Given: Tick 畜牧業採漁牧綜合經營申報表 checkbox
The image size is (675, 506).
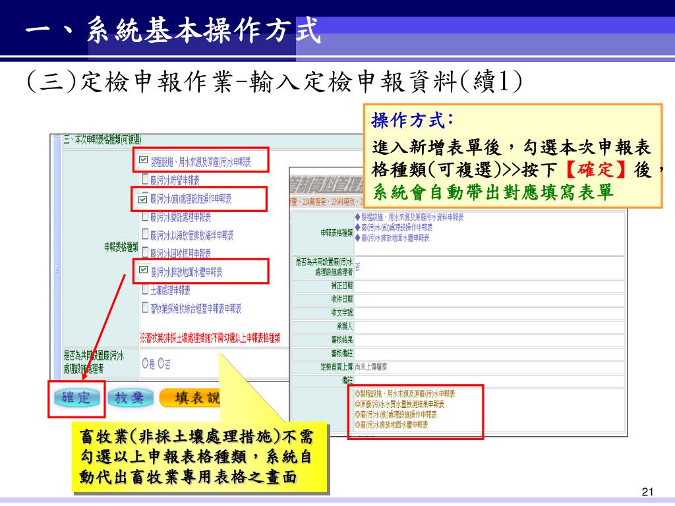Looking at the screenshot, I should point(145,307).
